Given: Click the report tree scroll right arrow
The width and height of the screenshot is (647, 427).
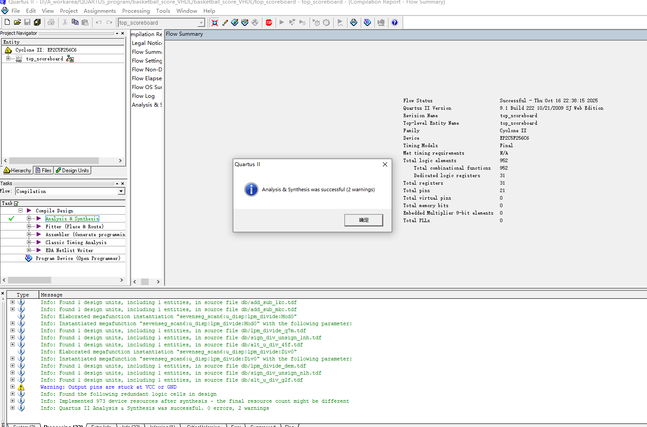Looking at the screenshot, I should pyautogui.click(x=158, y=282).
